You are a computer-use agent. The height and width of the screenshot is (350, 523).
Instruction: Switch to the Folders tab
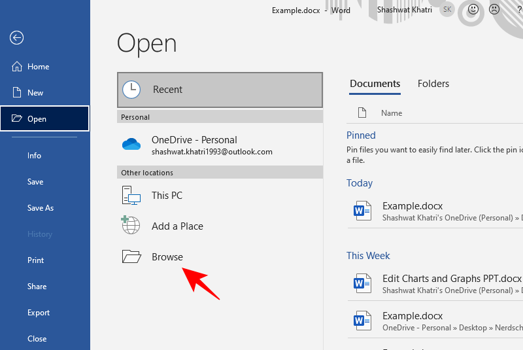(433, 84)
